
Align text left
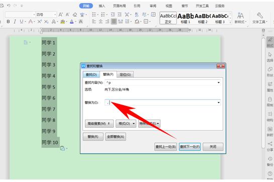[x=94, y=22]
